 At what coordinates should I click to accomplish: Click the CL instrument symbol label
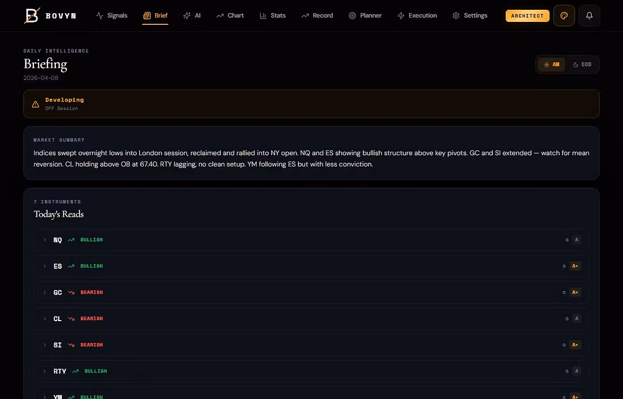pos(58,319)
